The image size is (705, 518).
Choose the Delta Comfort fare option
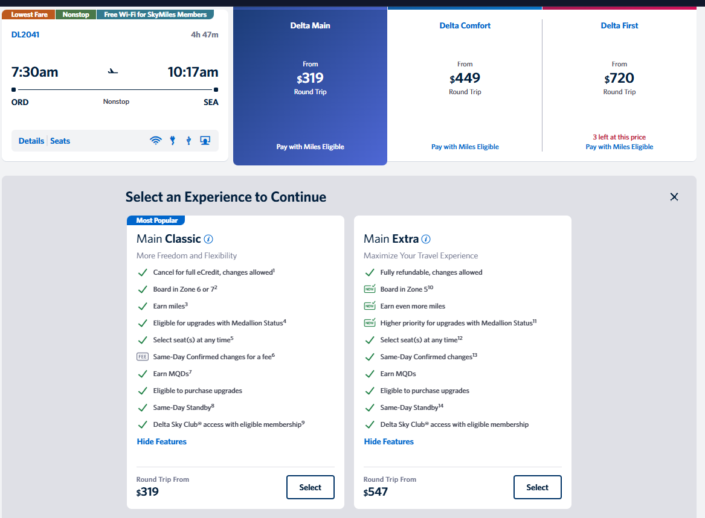point(465,78)
